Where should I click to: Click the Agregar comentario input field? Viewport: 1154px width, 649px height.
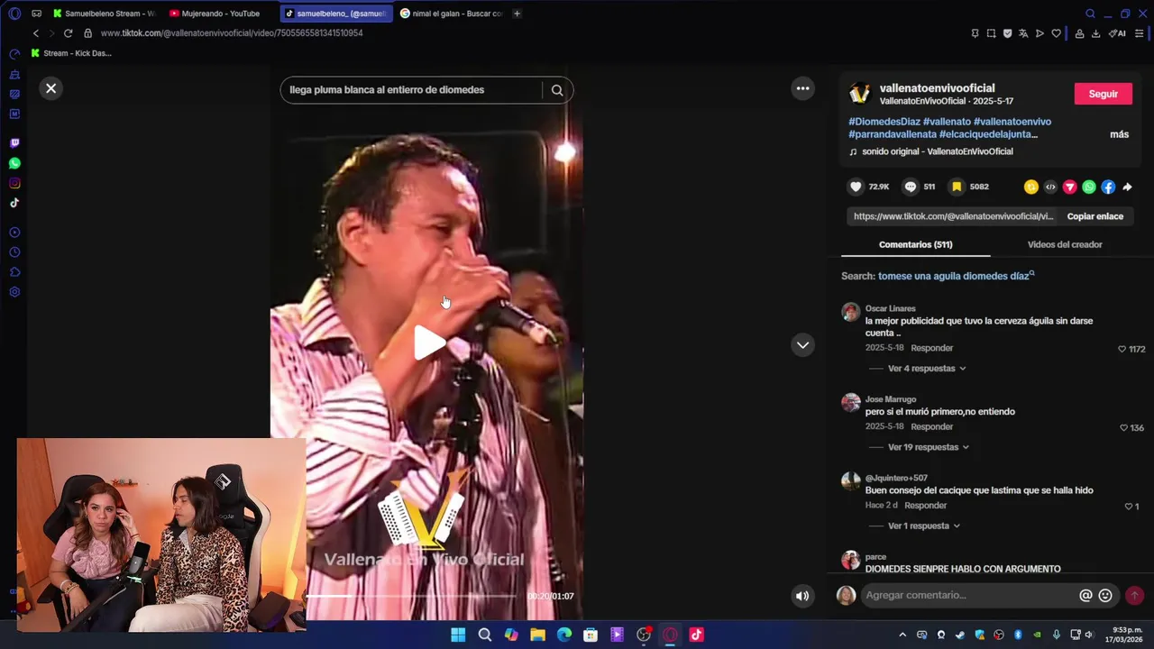[x=969, y=595]
